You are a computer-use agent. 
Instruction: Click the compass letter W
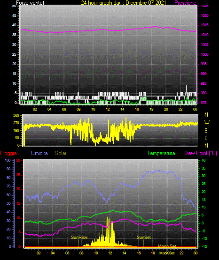[207, 123]
